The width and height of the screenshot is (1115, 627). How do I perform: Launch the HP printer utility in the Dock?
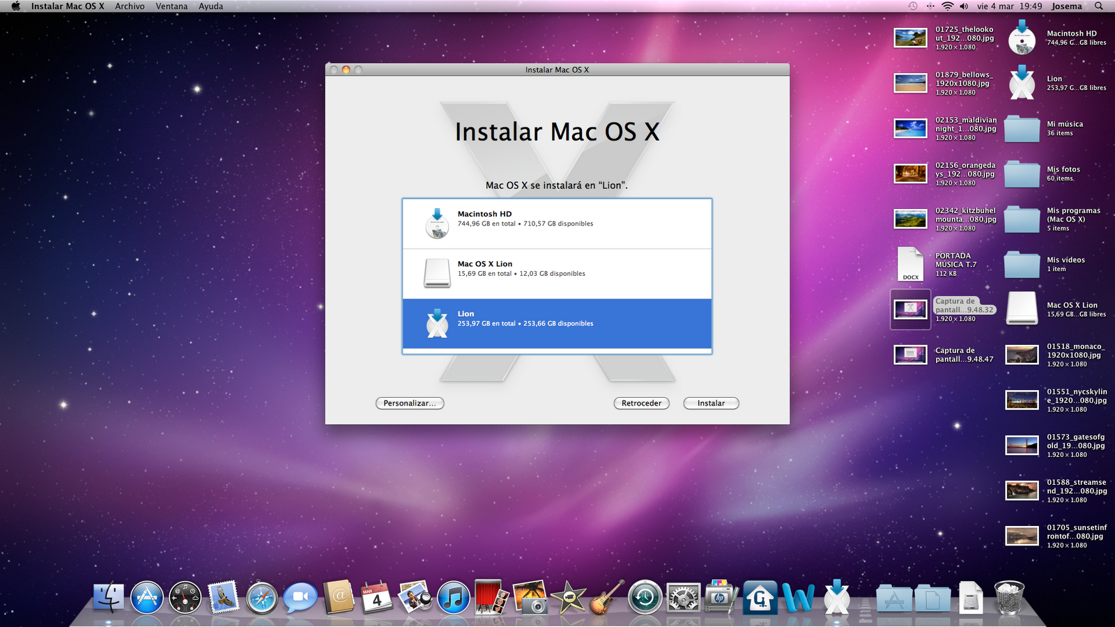(721, 597)
